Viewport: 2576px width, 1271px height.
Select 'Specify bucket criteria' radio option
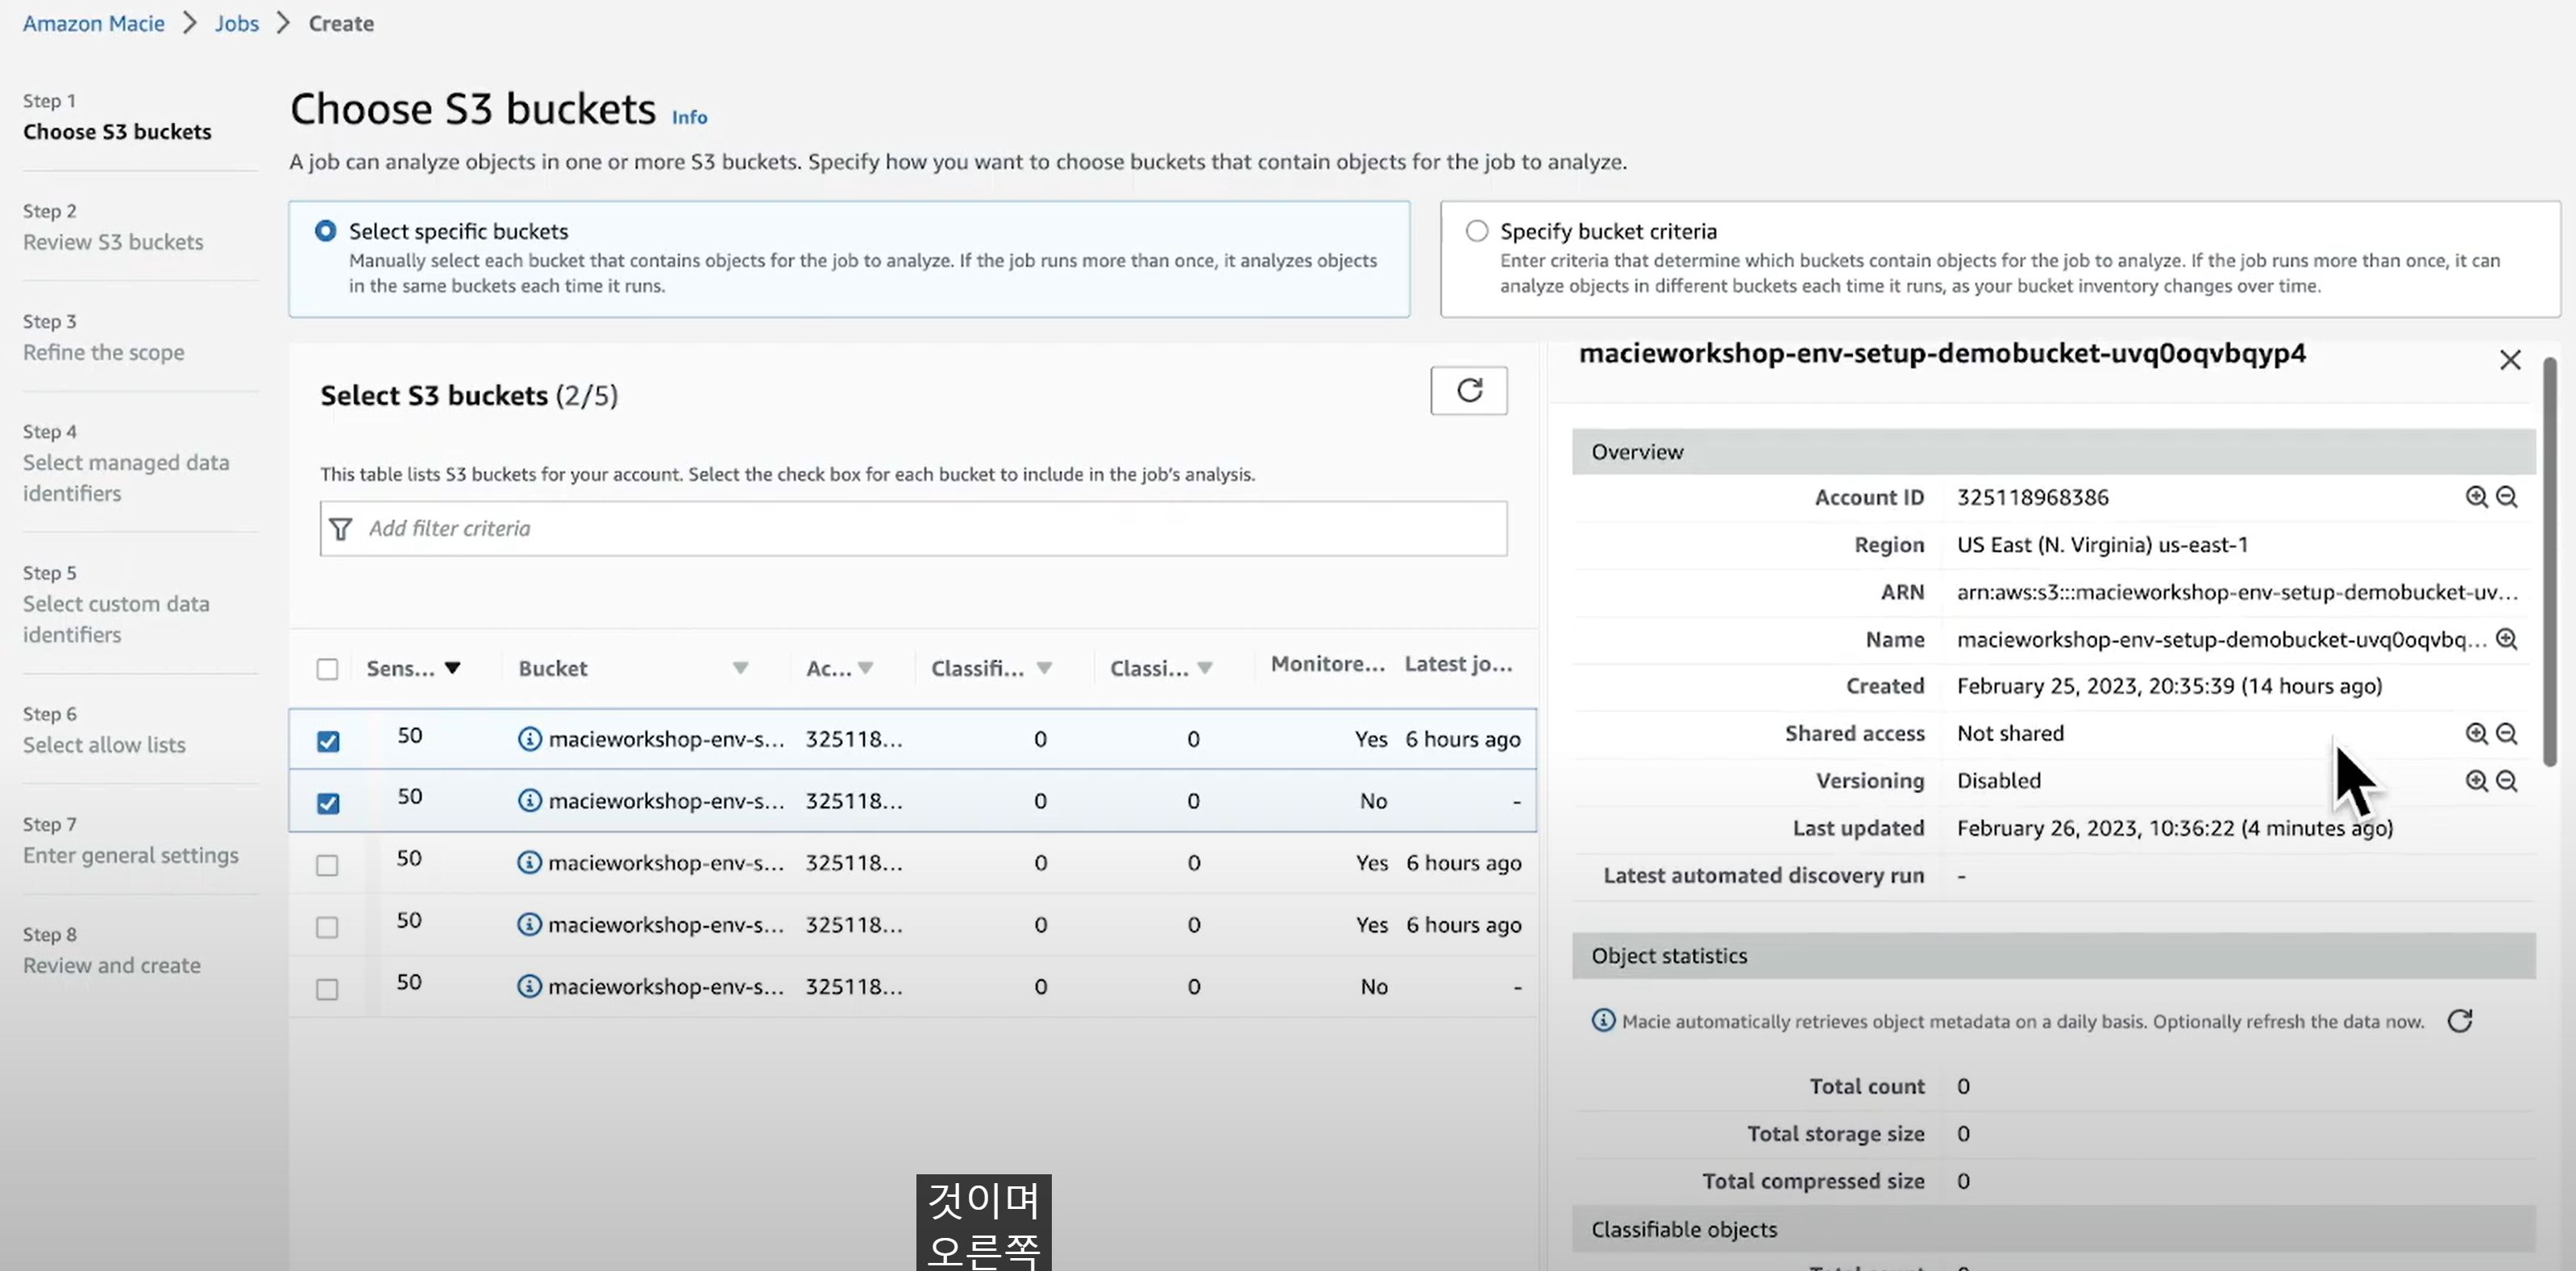click(1476, 231)
